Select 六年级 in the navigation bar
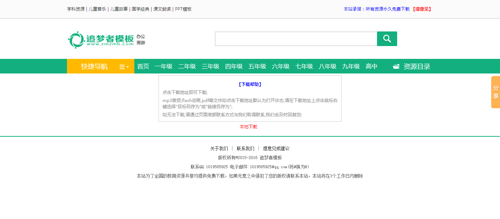This screenshot has height=219, width=500. point(281,67)
